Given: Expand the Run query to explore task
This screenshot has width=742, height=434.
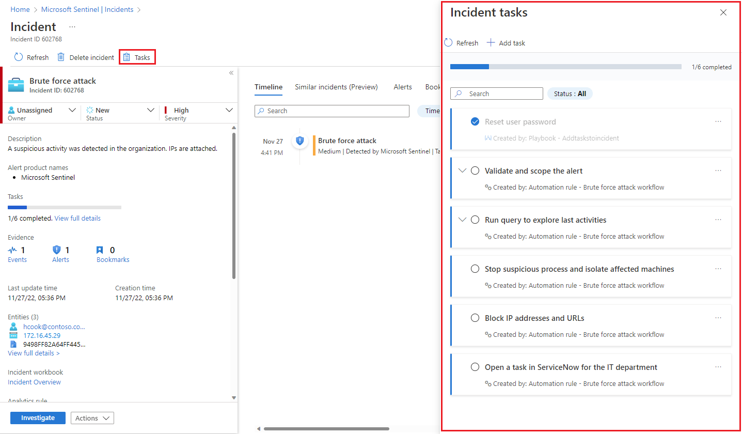Looking at the screenshot, I should pyautogui.click(x=463, y=219).
